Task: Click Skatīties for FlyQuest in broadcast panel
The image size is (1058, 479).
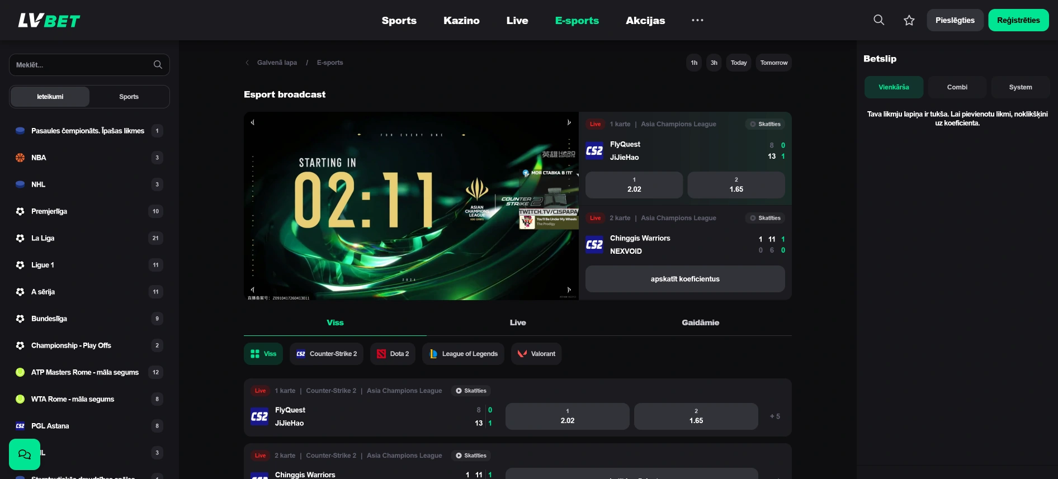Action: pyautogui.click(x=765, y=124)
